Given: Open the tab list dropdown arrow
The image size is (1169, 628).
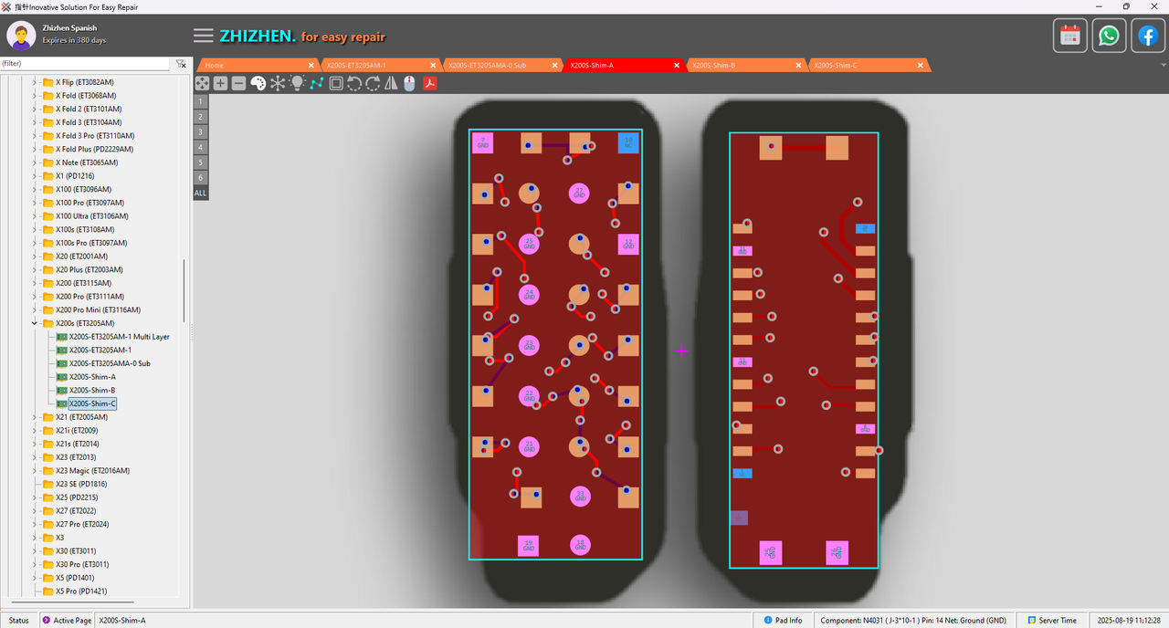Looking at the screenshot, I should pyautogui.click(x=1164, y=66).
